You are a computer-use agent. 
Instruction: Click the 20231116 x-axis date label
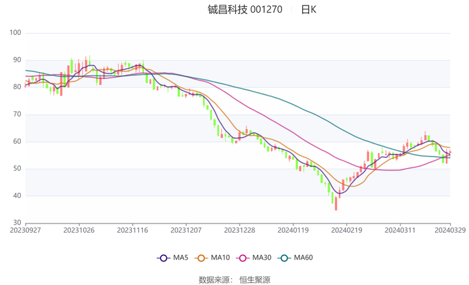point(132,229)
